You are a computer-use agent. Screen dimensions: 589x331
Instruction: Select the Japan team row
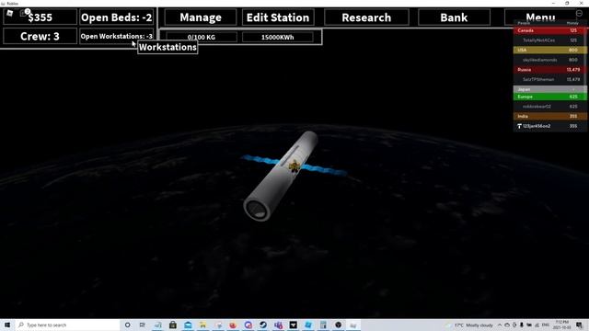click(x=549, y=89)
